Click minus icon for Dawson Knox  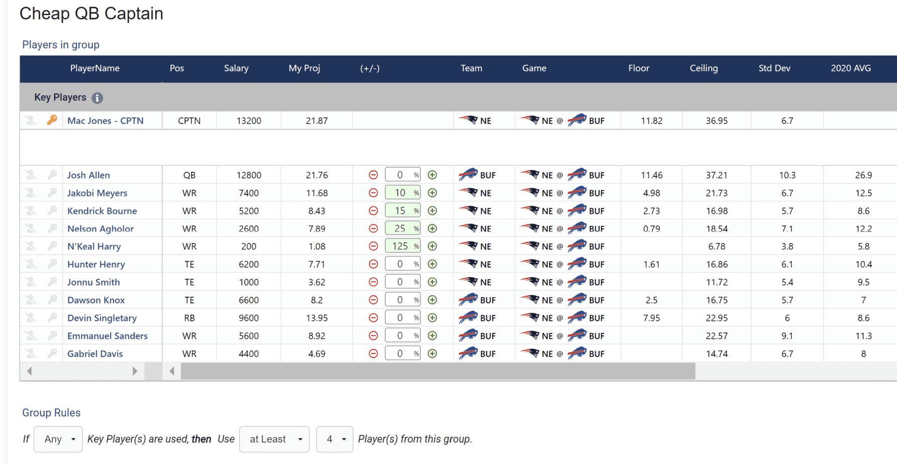point(373,300)
